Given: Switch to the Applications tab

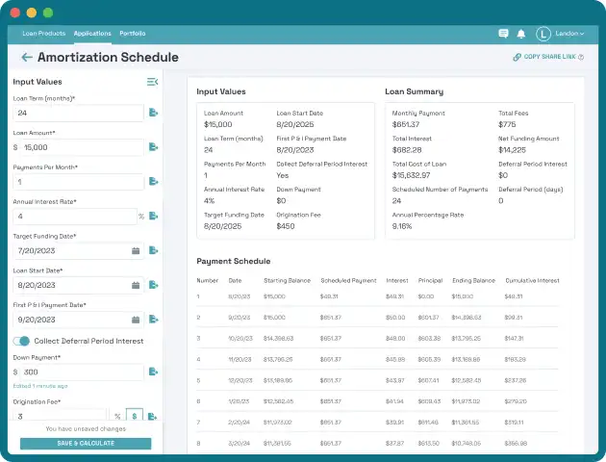Looking at the screenshot, I should click(x=92, y=34).
